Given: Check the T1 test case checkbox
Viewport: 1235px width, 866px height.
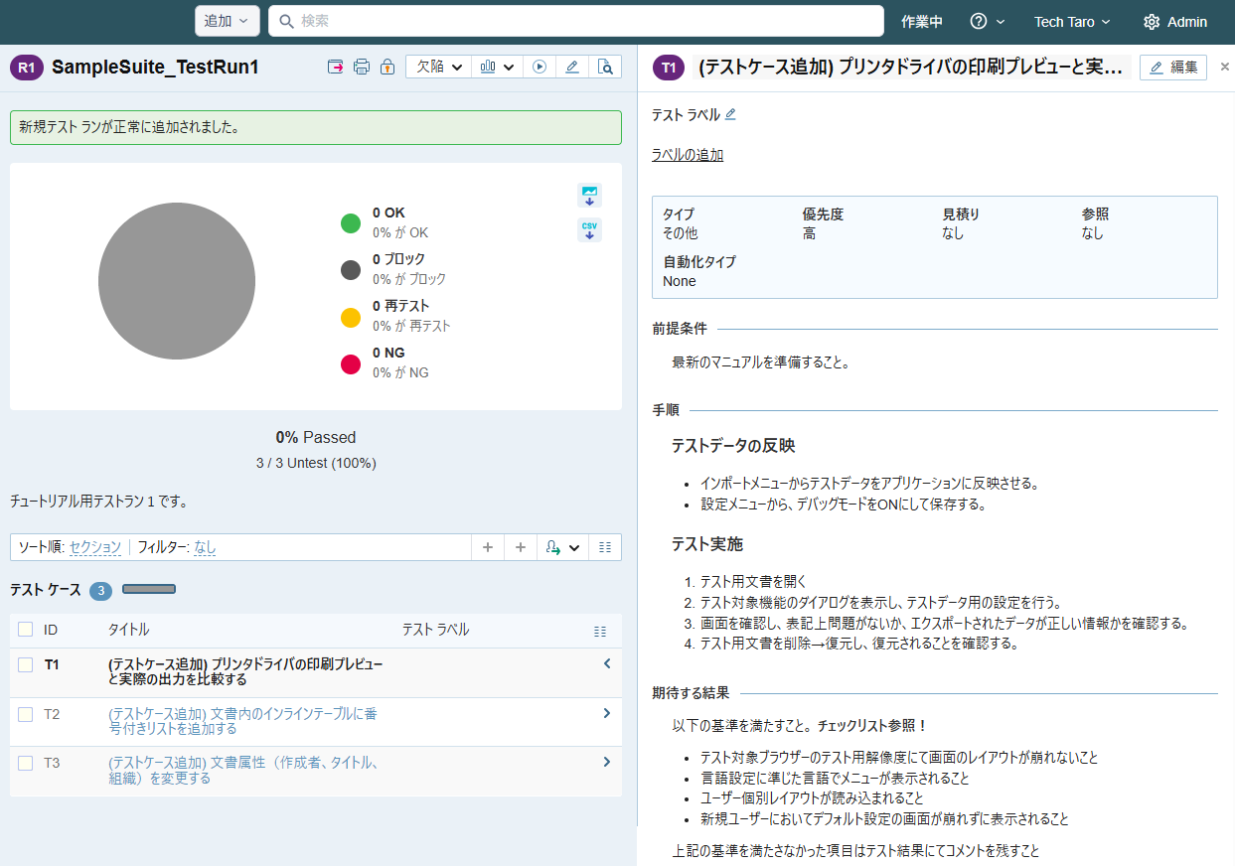Looking at the screenshot, I should [26, 664].
